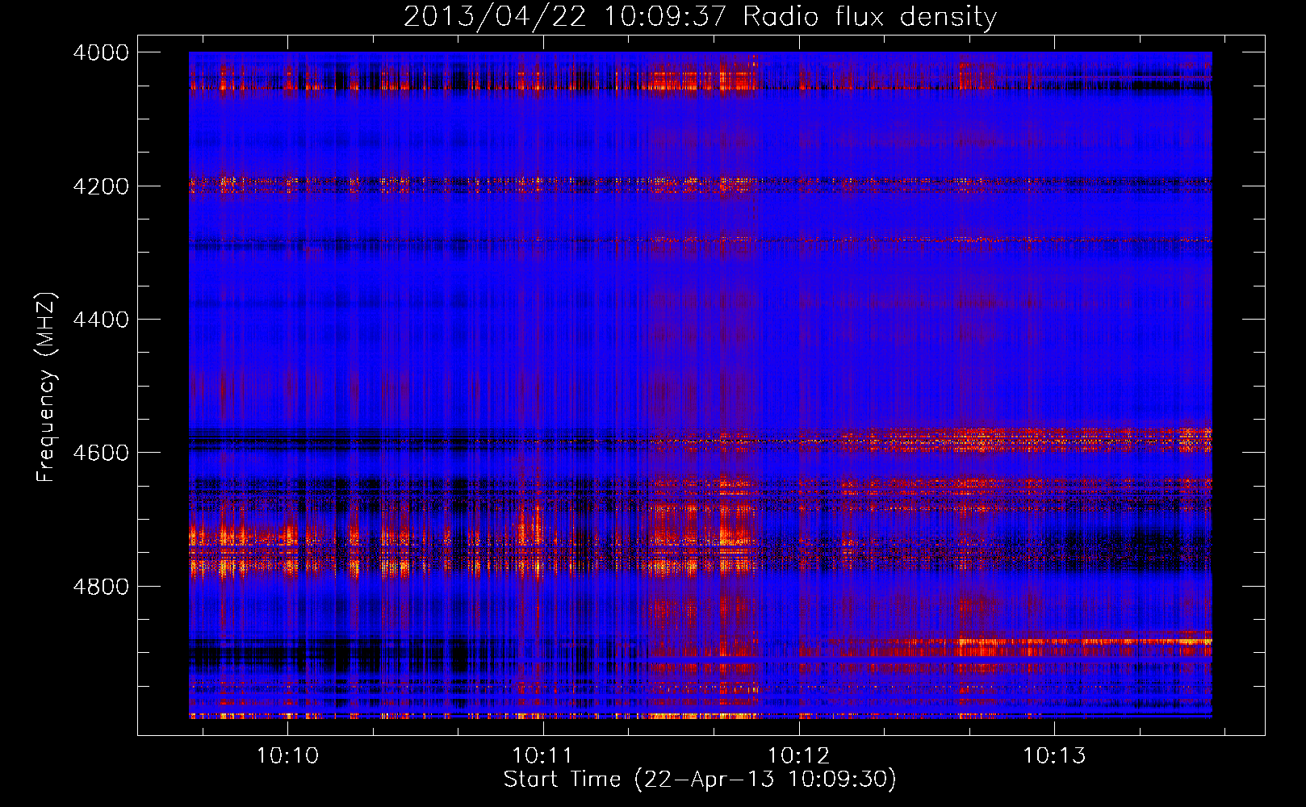Viewport: 1306px width, 807px height.
Task: Click the 10:11 time axis label
Action: coord(542,756)
